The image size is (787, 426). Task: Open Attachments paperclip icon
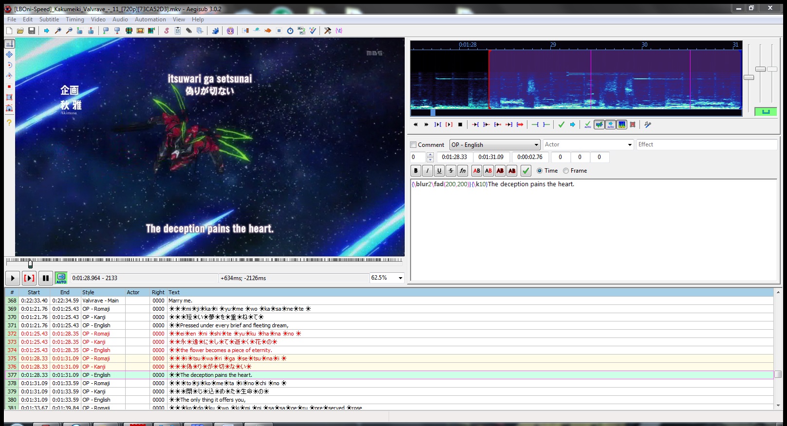189,31
